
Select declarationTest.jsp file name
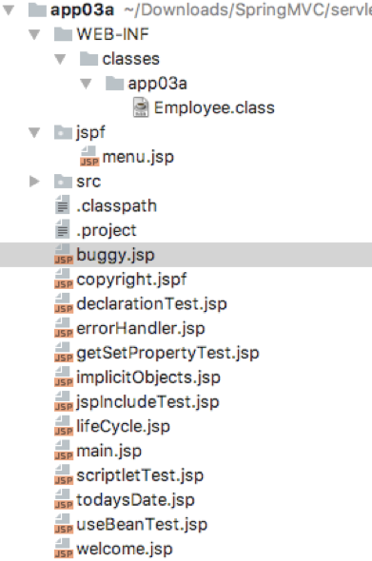(x=152, y=303)
